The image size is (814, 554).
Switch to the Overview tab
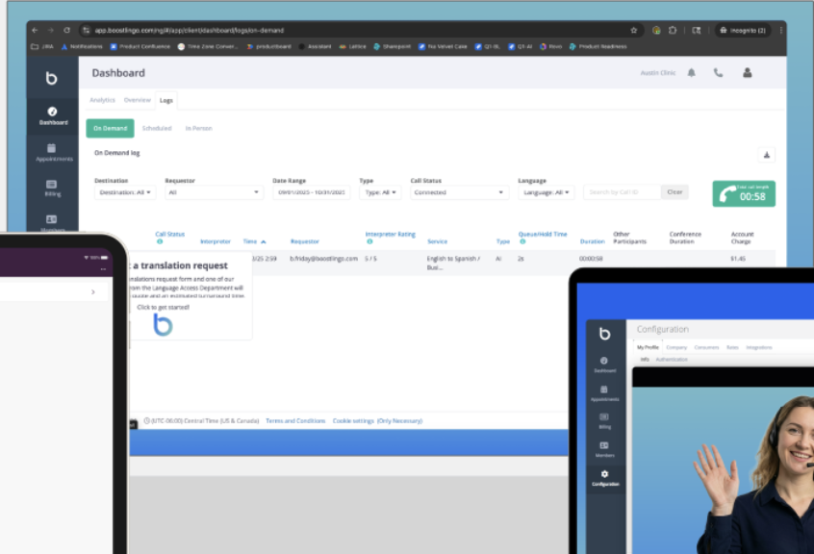(137, 100)
